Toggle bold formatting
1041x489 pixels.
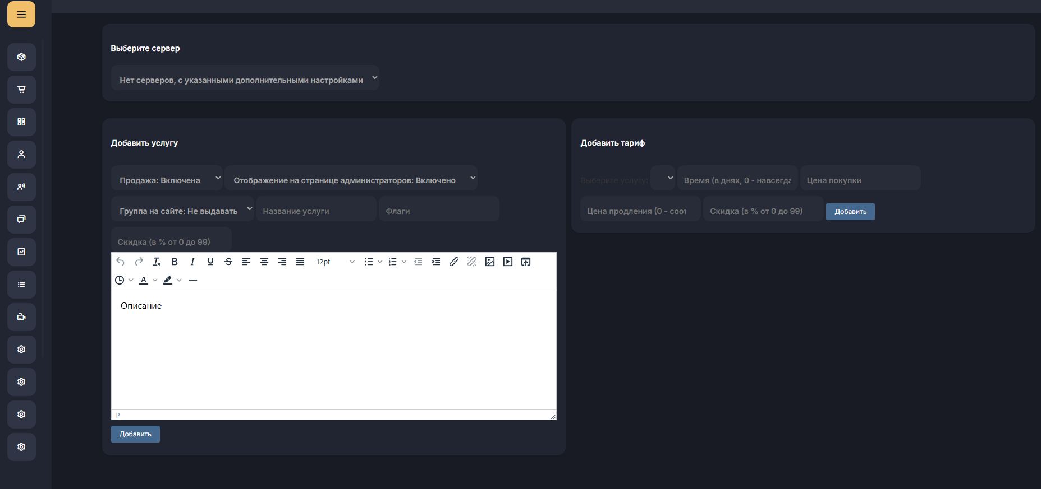pyautogui.click(x=175, y=262)
